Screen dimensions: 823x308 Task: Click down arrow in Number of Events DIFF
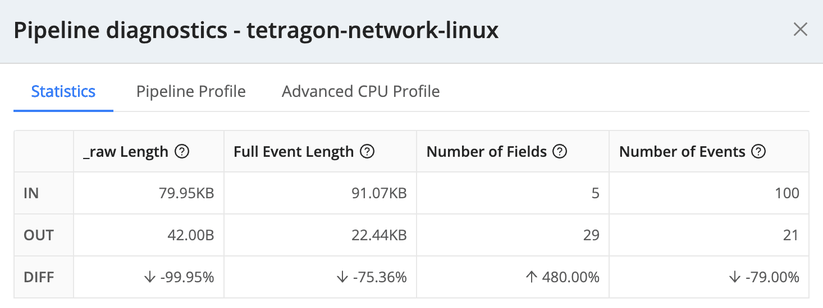pos(734,277)
